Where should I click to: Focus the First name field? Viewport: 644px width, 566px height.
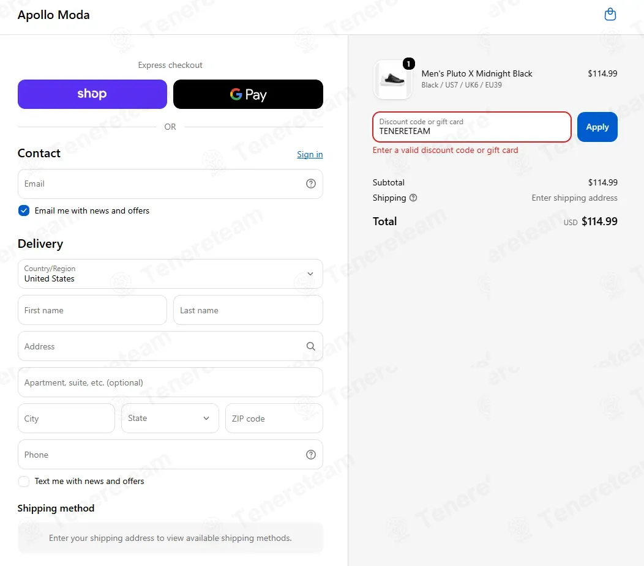click(x=92, y=310)
